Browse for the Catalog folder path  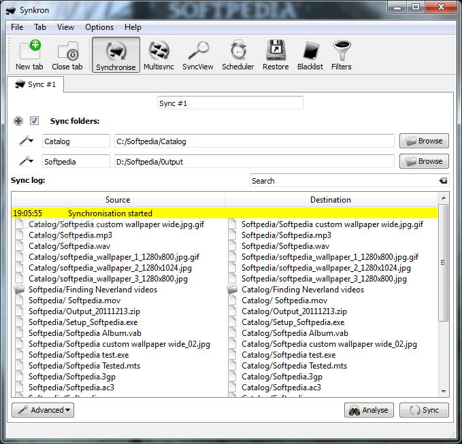tap(424, 141)
